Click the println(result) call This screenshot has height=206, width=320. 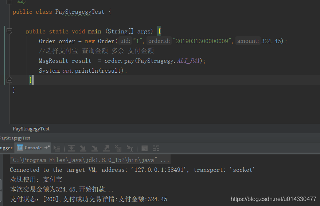coord(99,70)
